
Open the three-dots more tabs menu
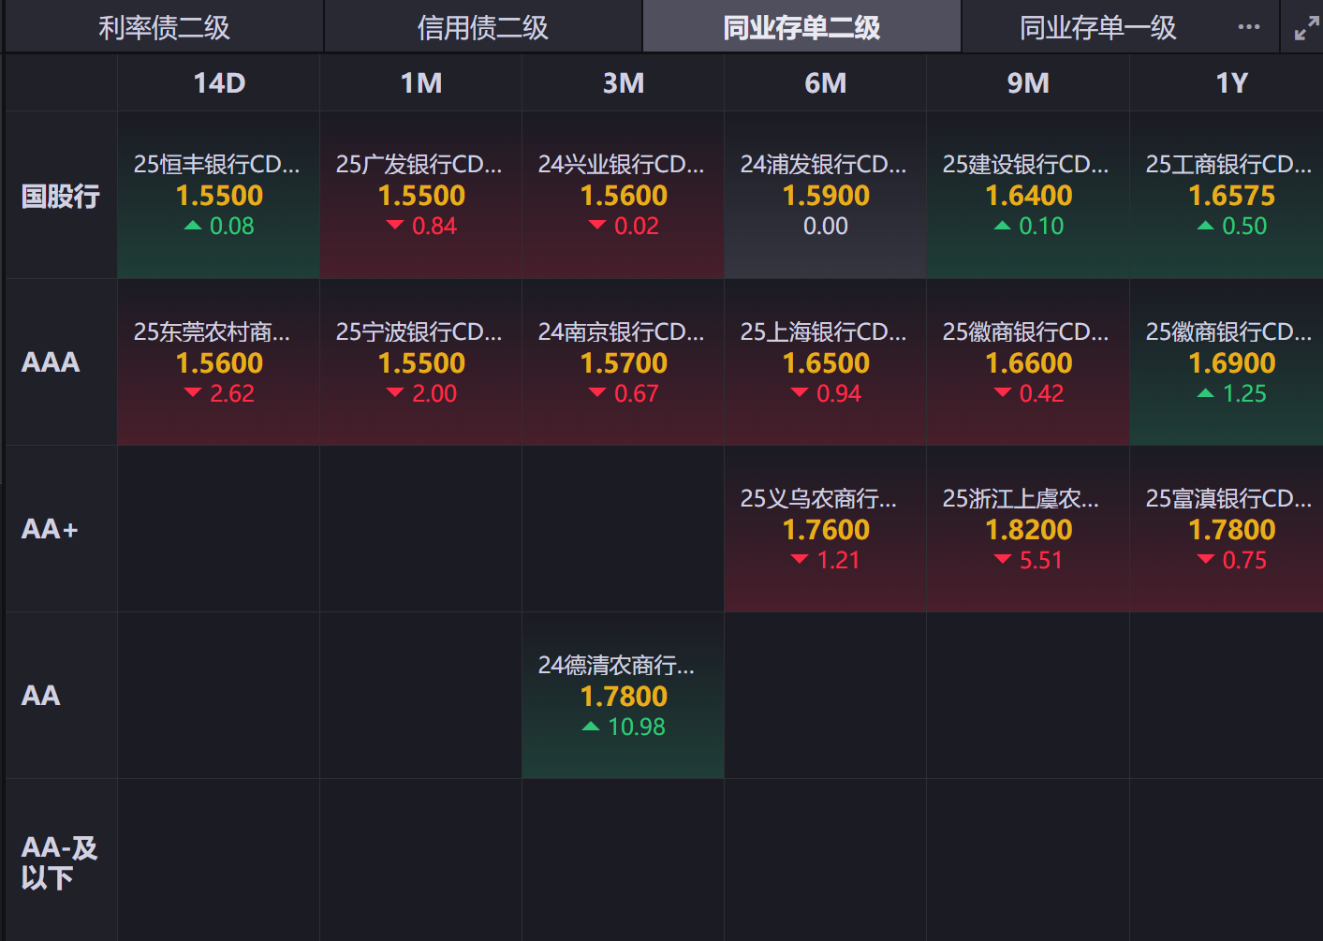coord(1248,27)
